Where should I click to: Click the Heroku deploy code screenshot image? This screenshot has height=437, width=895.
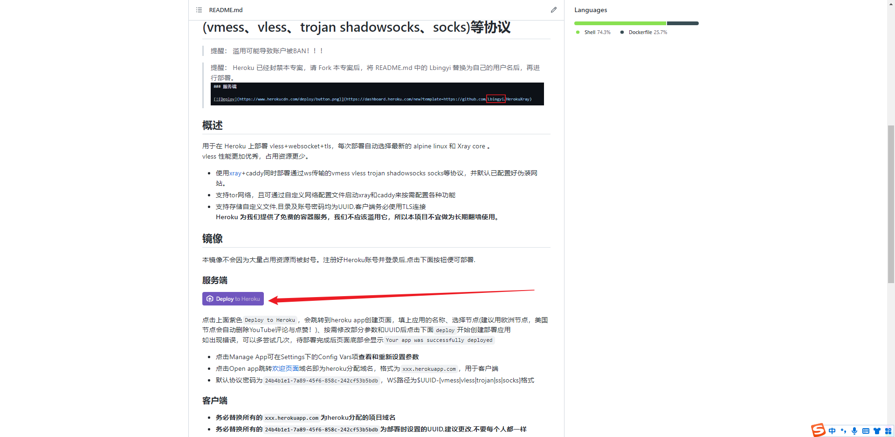coord(377,94)
